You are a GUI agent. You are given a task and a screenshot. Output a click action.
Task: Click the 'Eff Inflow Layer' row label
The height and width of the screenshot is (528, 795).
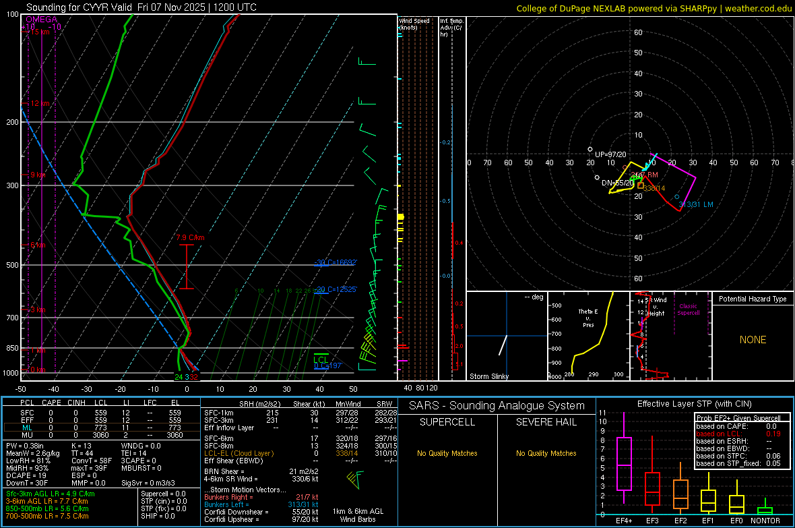[x=228, y=428]
